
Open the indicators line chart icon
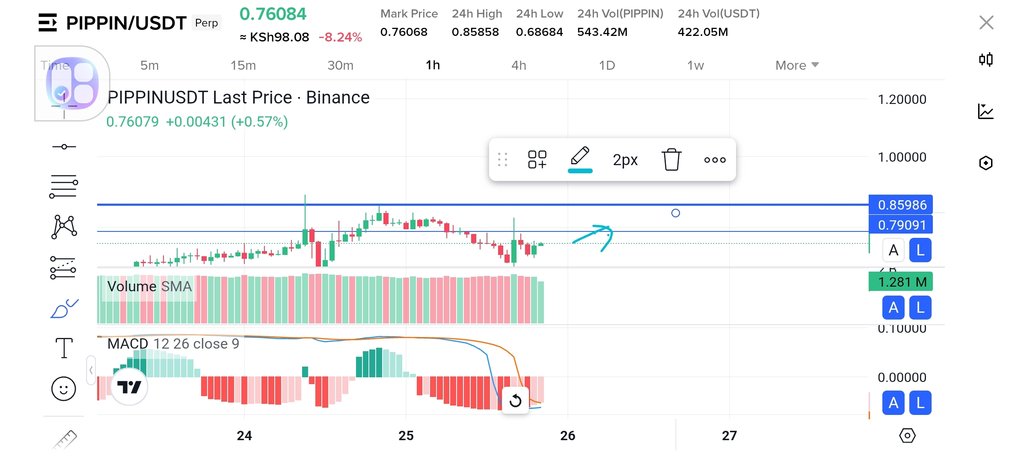click(986, 112)
